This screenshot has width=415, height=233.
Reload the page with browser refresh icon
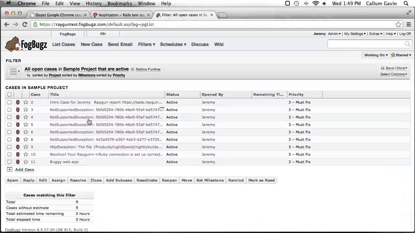tap(25, 24)
